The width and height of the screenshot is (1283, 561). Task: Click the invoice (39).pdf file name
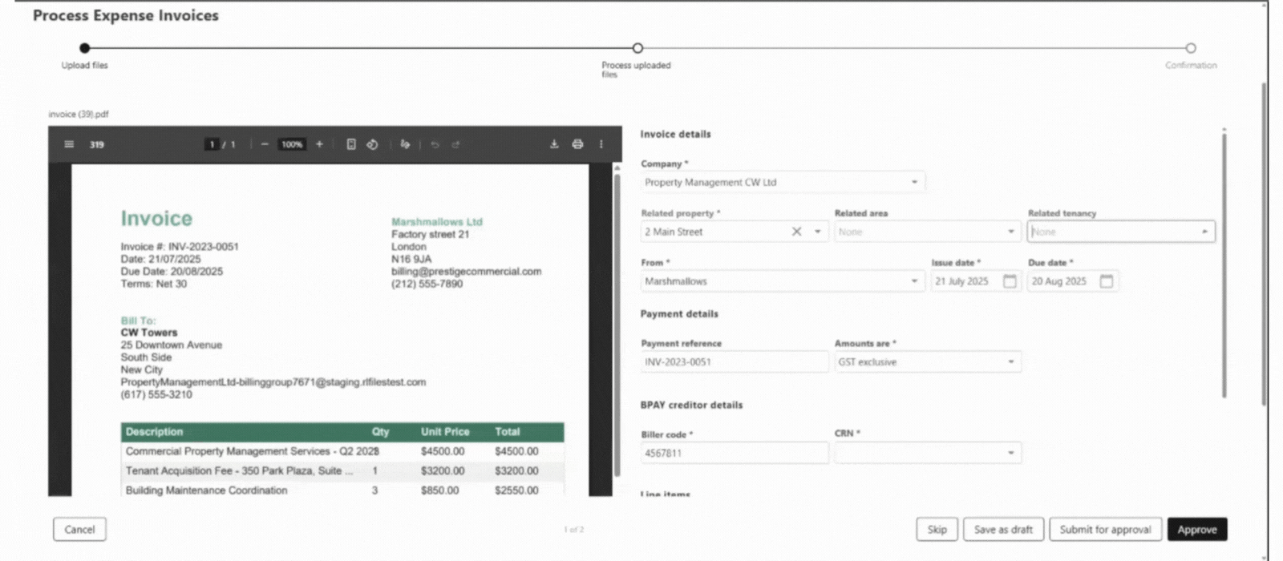pyautogui.click(x=79, y=115)
